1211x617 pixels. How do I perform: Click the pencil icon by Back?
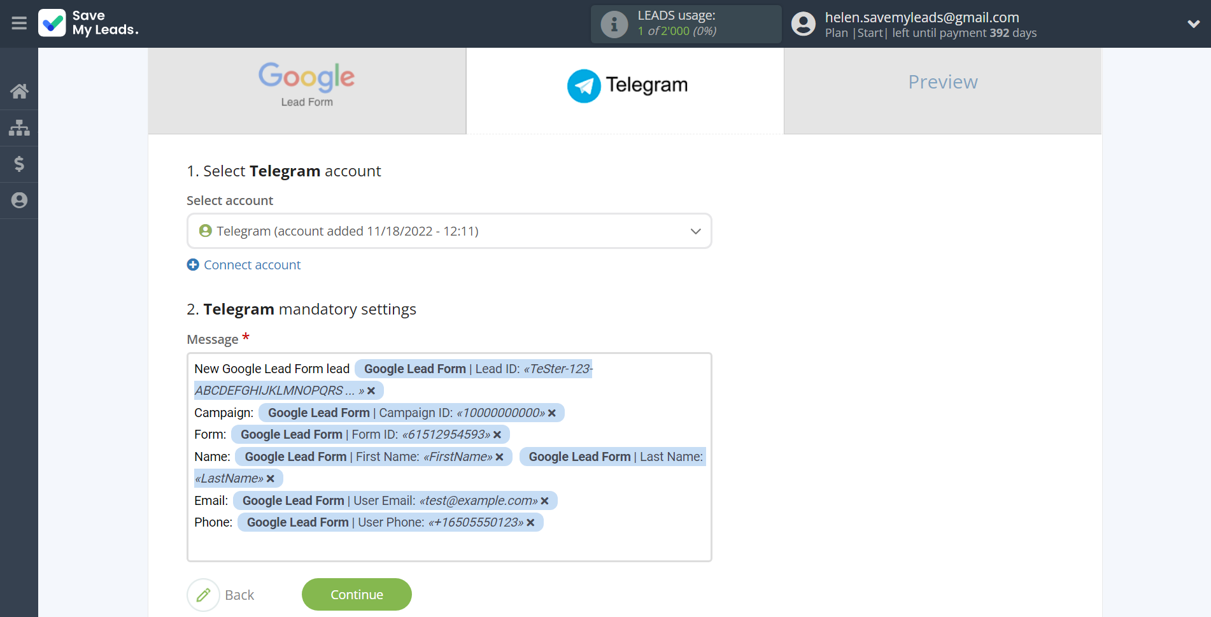203,595
